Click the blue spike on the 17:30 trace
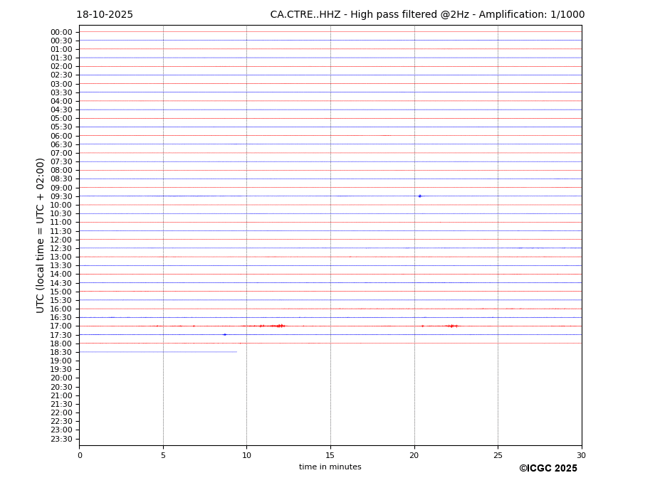660x495 pixels. pyautogui.click(x=224, y=334)
